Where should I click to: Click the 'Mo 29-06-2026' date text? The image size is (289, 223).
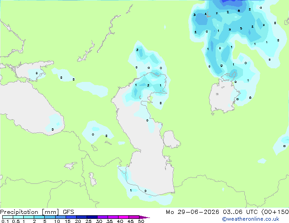point(192,212)
